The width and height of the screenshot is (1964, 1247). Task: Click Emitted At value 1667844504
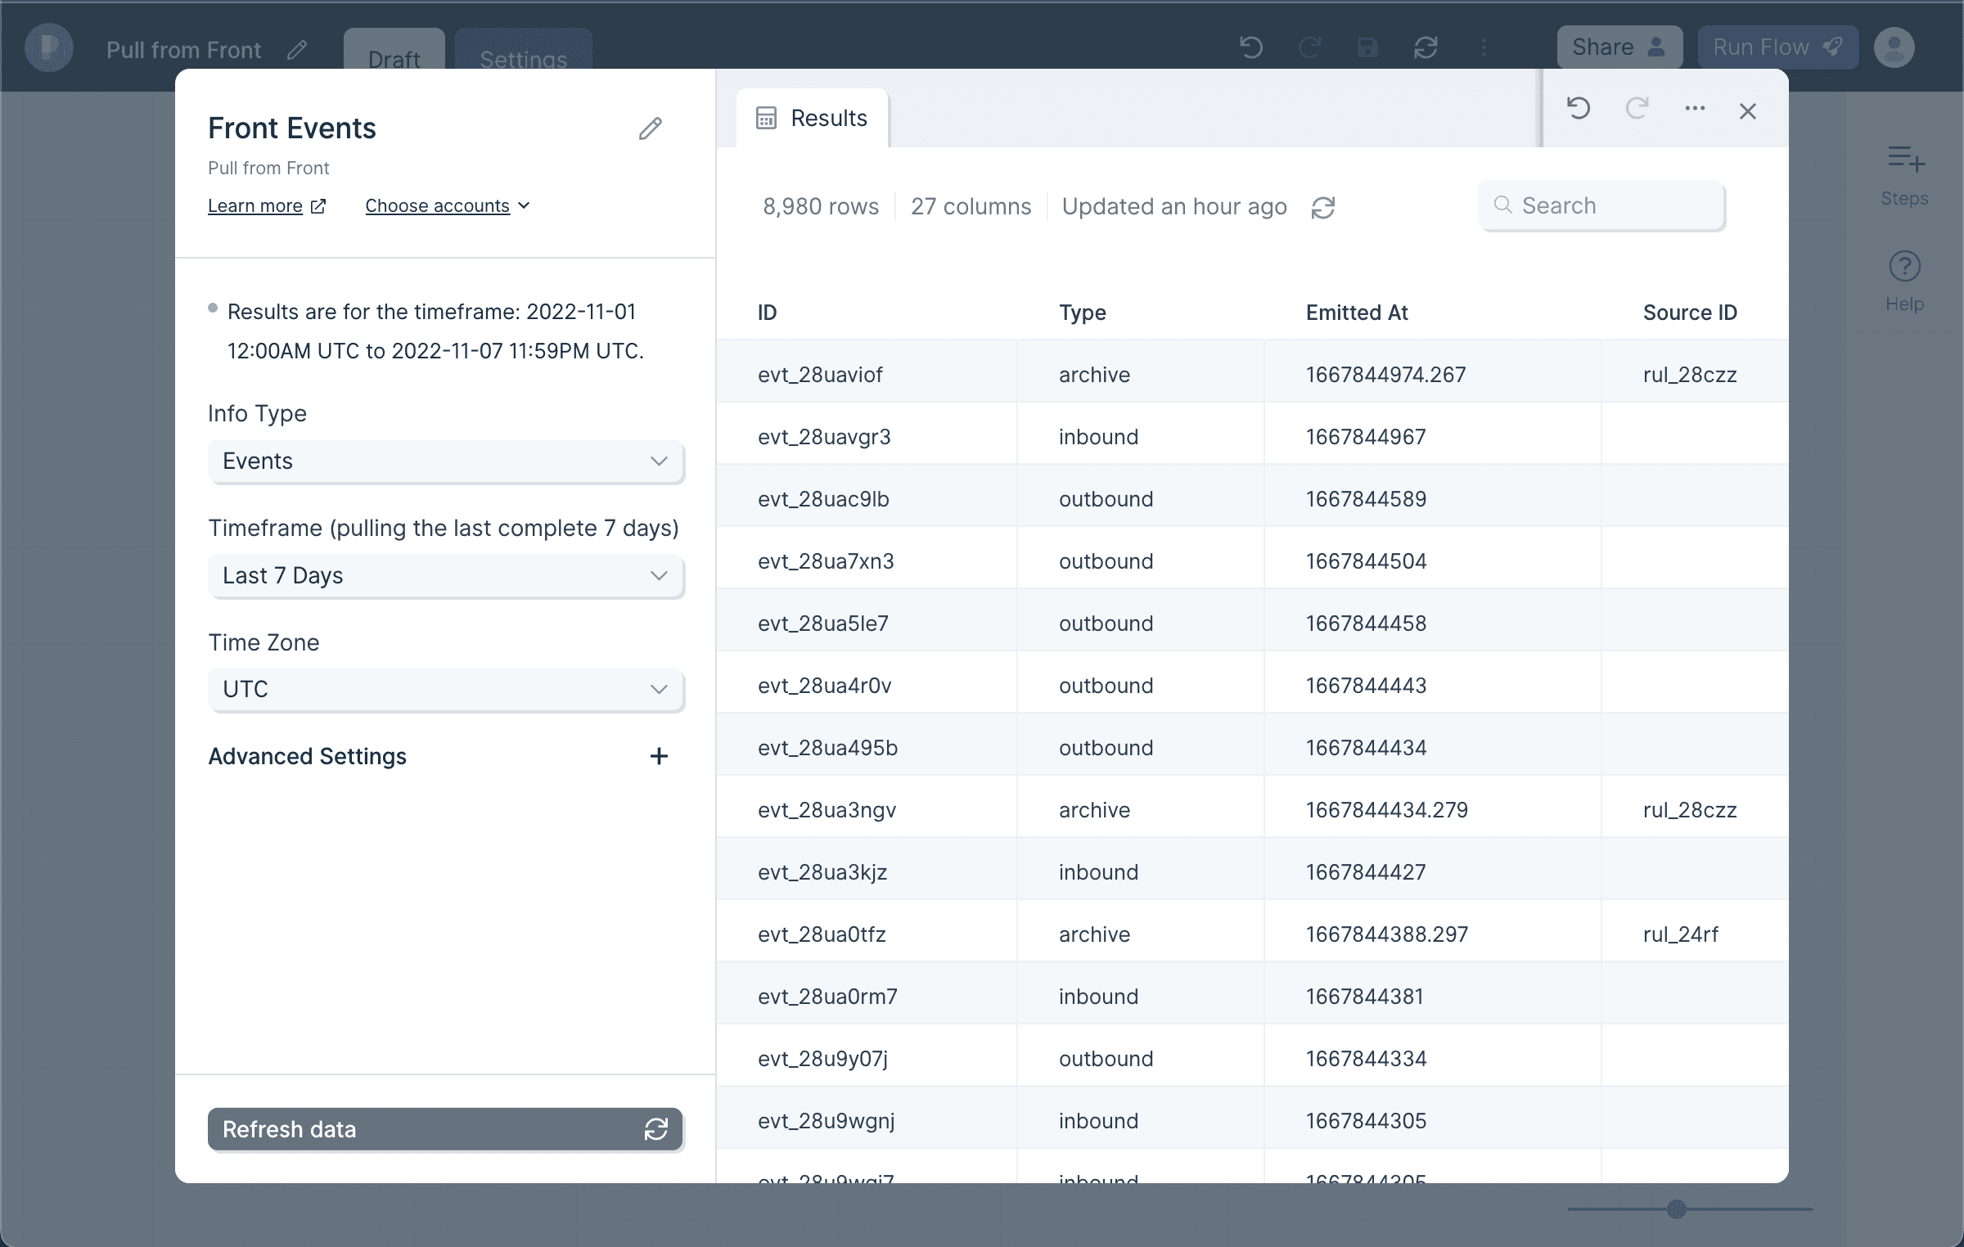[x=1367, y=561]
